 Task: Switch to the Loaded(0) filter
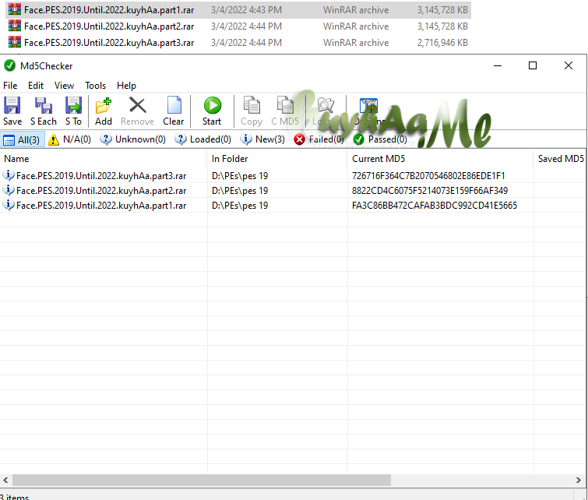pos(202,139)
